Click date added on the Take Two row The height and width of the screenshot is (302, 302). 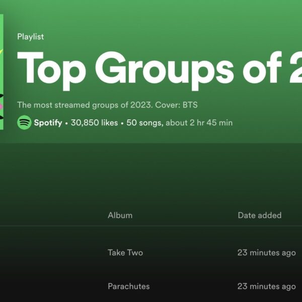266,253
